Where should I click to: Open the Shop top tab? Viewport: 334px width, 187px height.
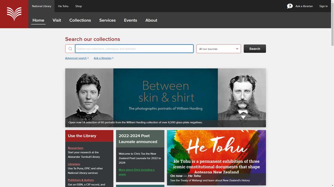click(x=79, y=6)
